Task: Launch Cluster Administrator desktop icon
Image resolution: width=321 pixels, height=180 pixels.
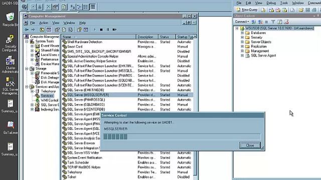Action: 10,64
